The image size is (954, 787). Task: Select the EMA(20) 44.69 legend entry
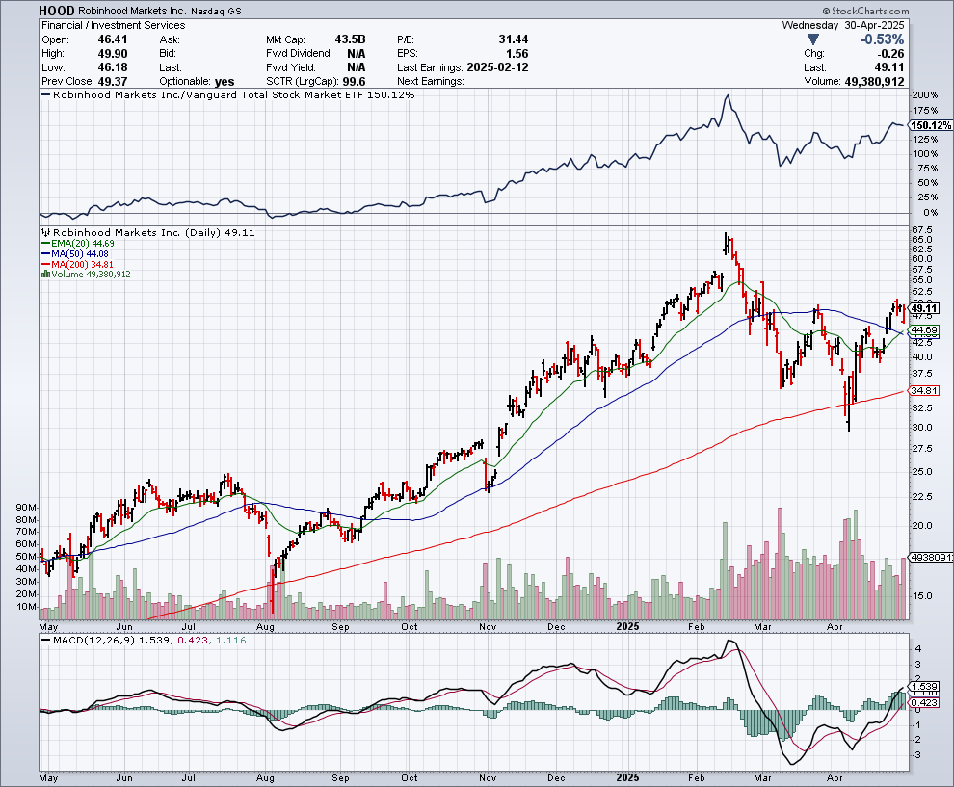78,244
